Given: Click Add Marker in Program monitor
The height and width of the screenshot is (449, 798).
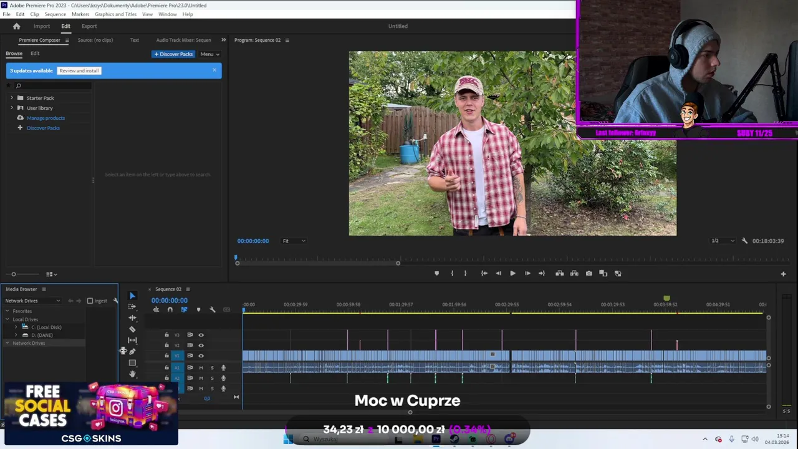Looking at the screenshot, I should coord(436,273).
